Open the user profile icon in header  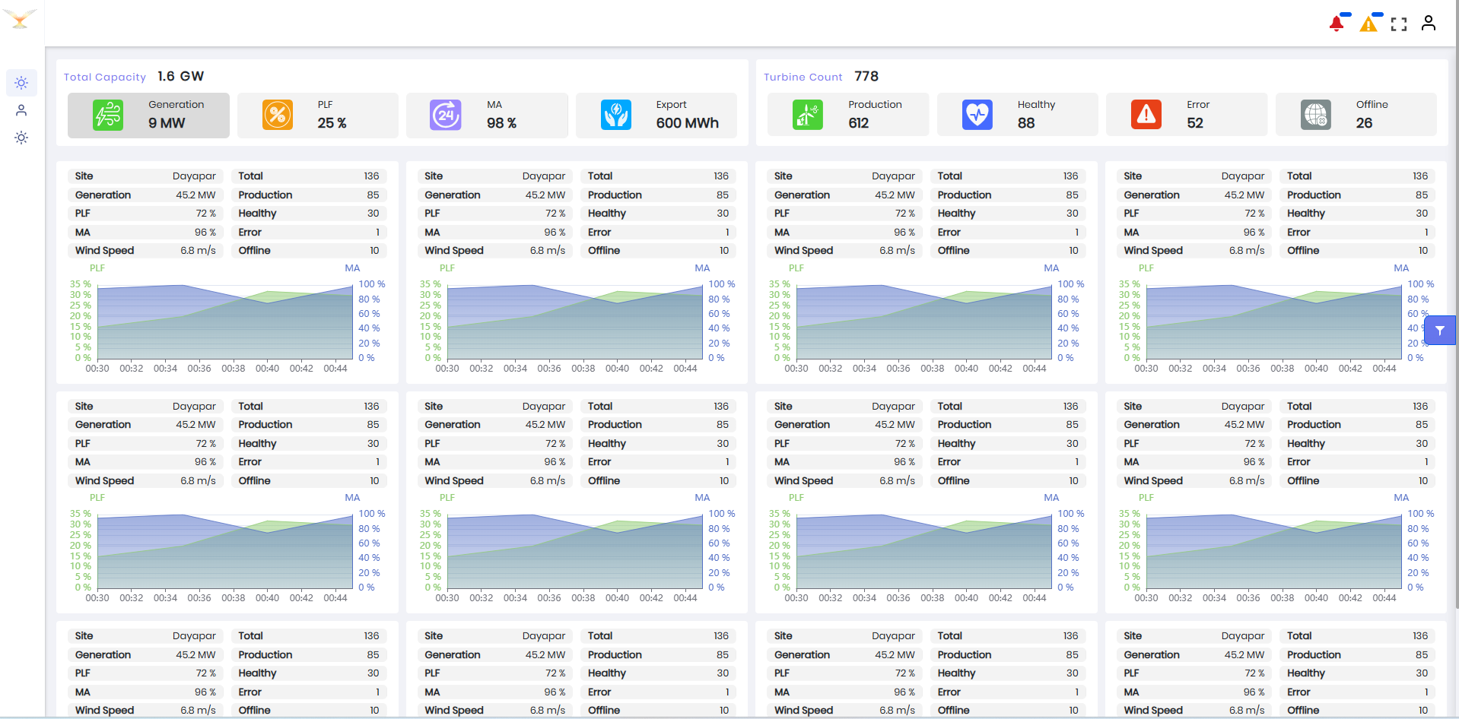pyautogui.click(x=1429, y=24)
